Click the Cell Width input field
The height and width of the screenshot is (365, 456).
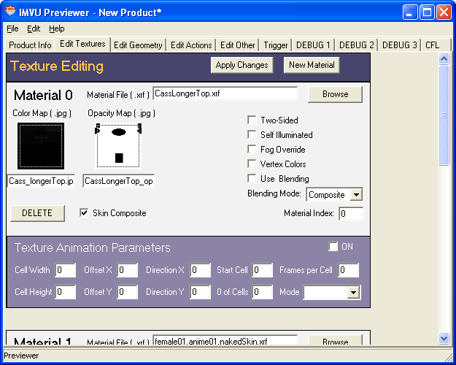click(65, 270)
